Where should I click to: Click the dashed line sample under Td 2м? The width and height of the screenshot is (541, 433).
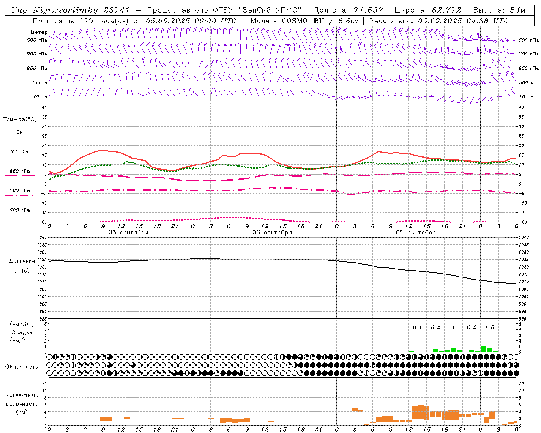pos(19,156)
